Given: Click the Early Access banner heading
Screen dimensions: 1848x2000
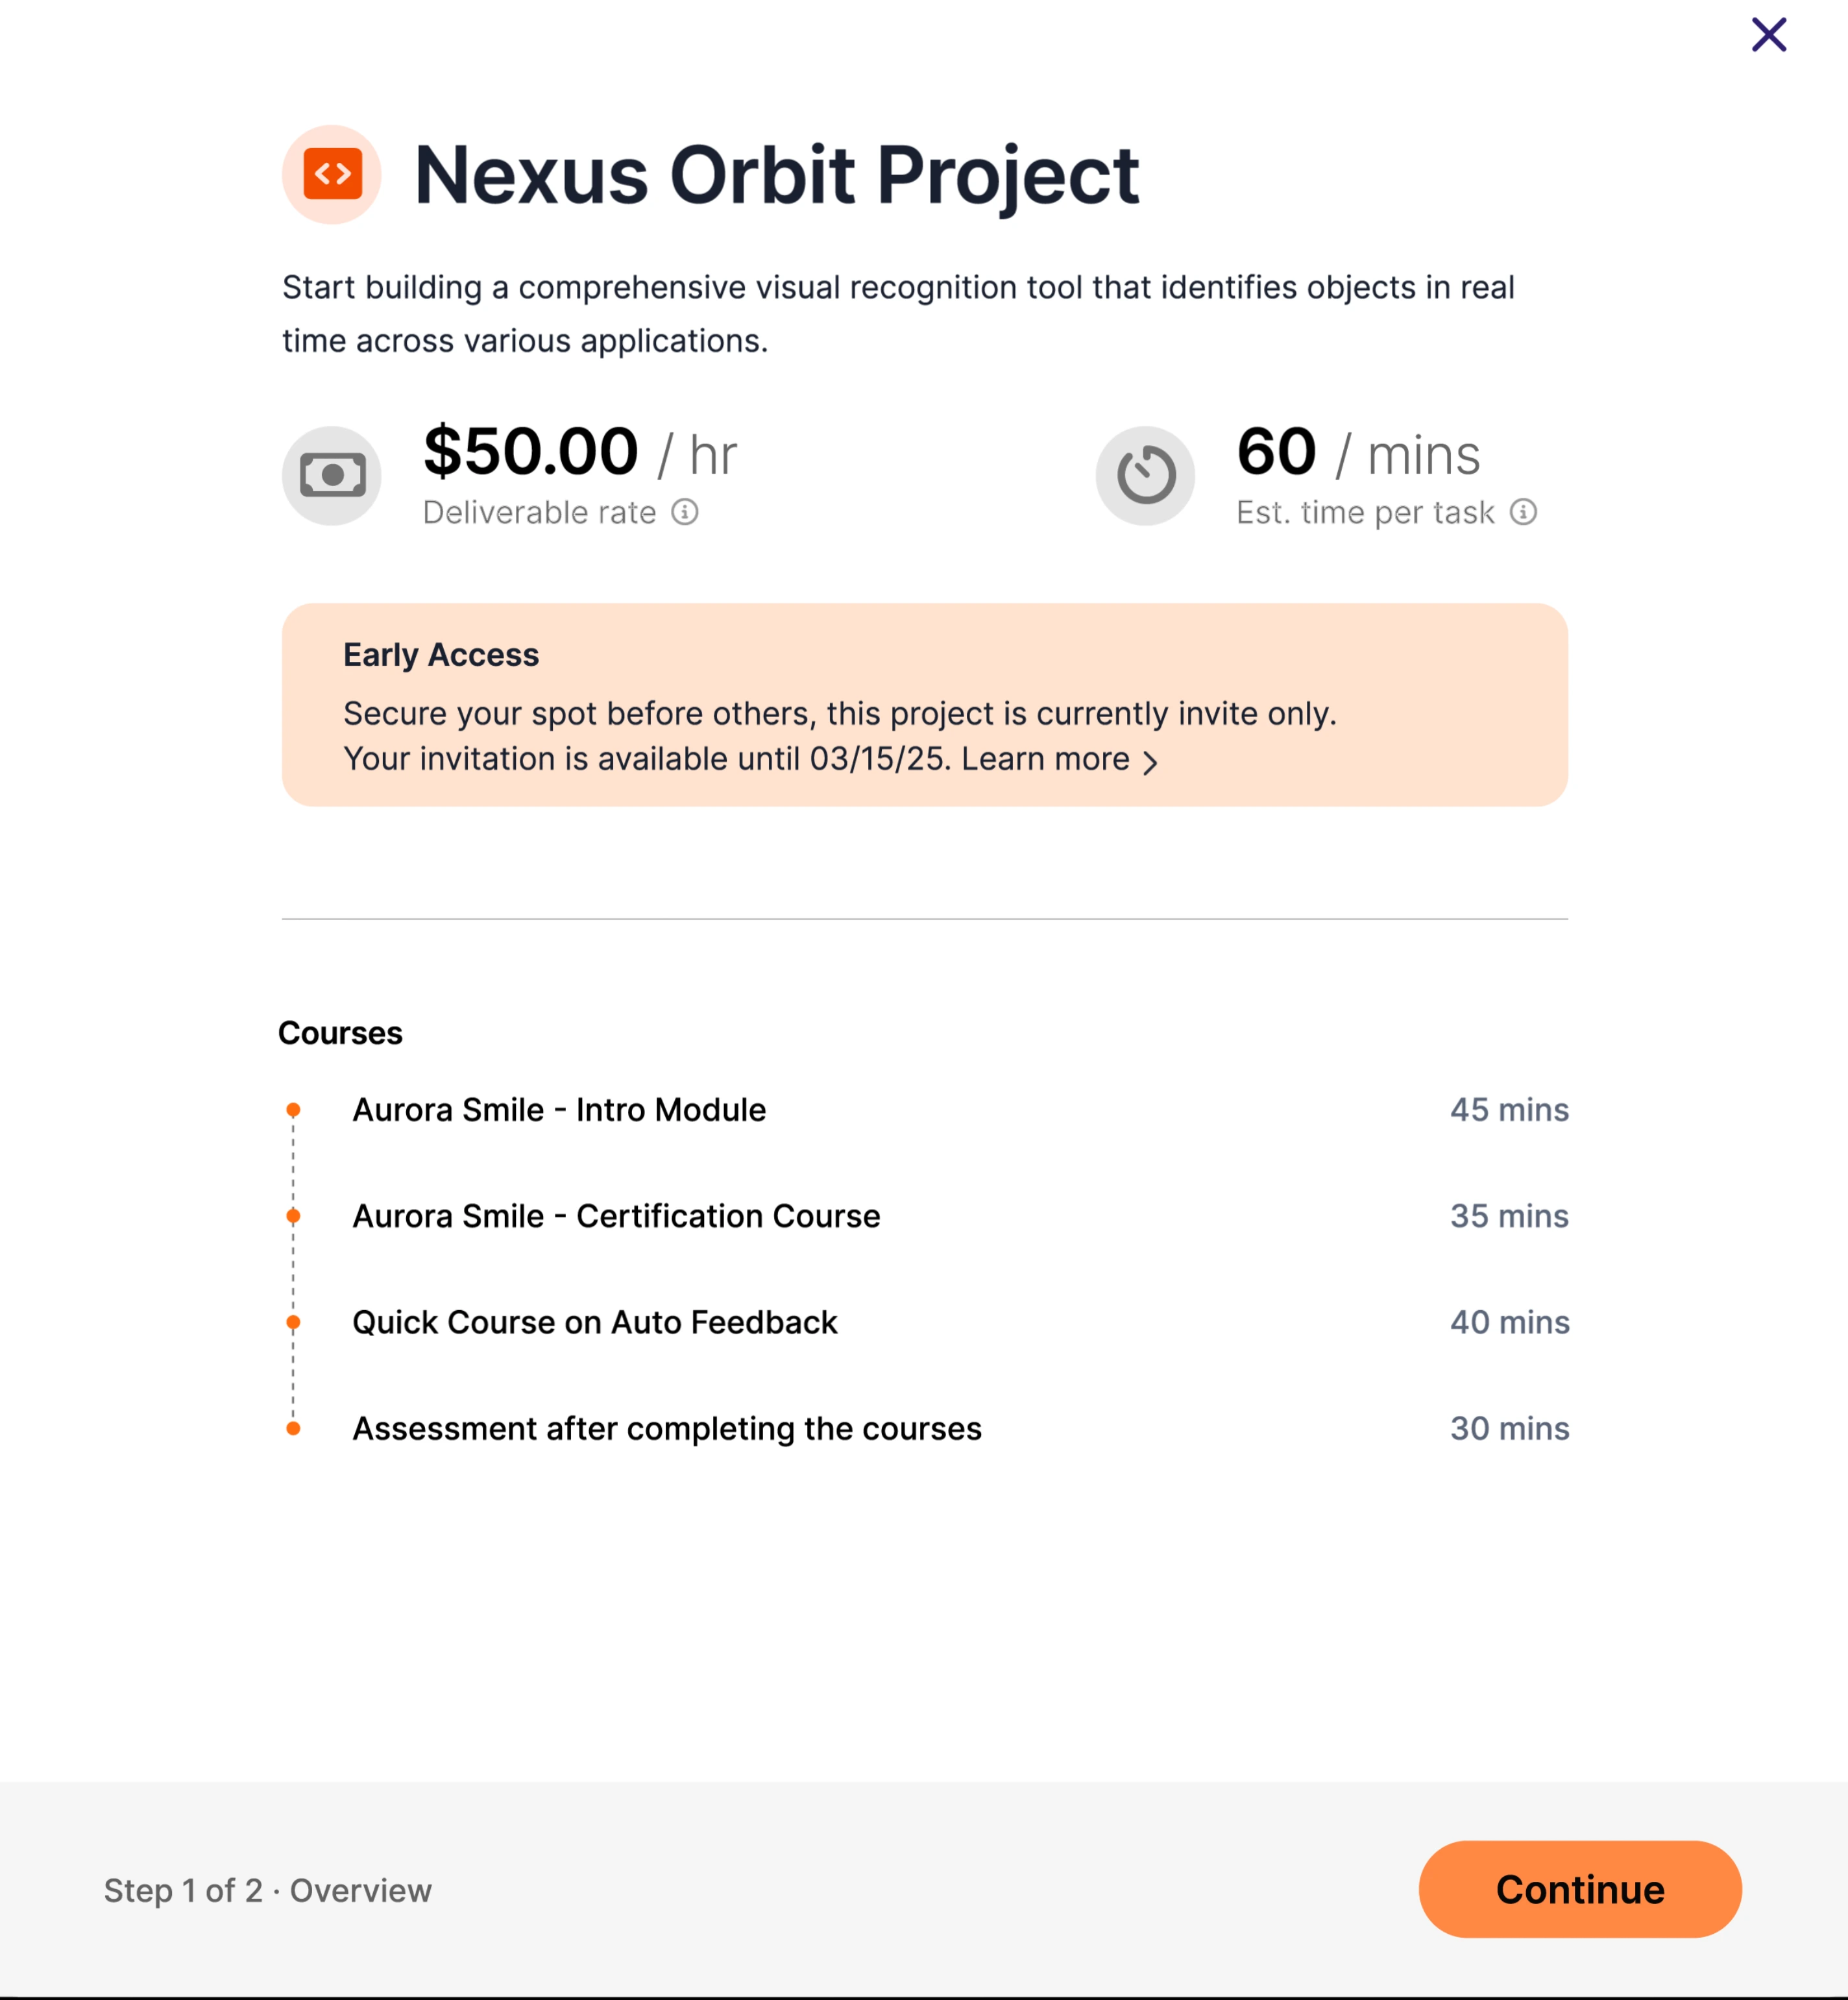Looking at the screenshot, I should coord(441,655).
